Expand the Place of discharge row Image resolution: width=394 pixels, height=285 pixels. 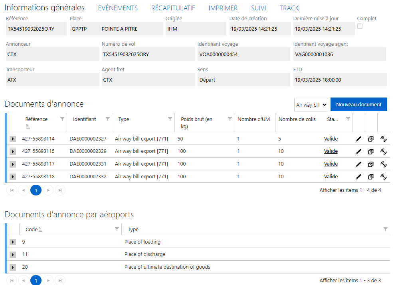[13, 254]
